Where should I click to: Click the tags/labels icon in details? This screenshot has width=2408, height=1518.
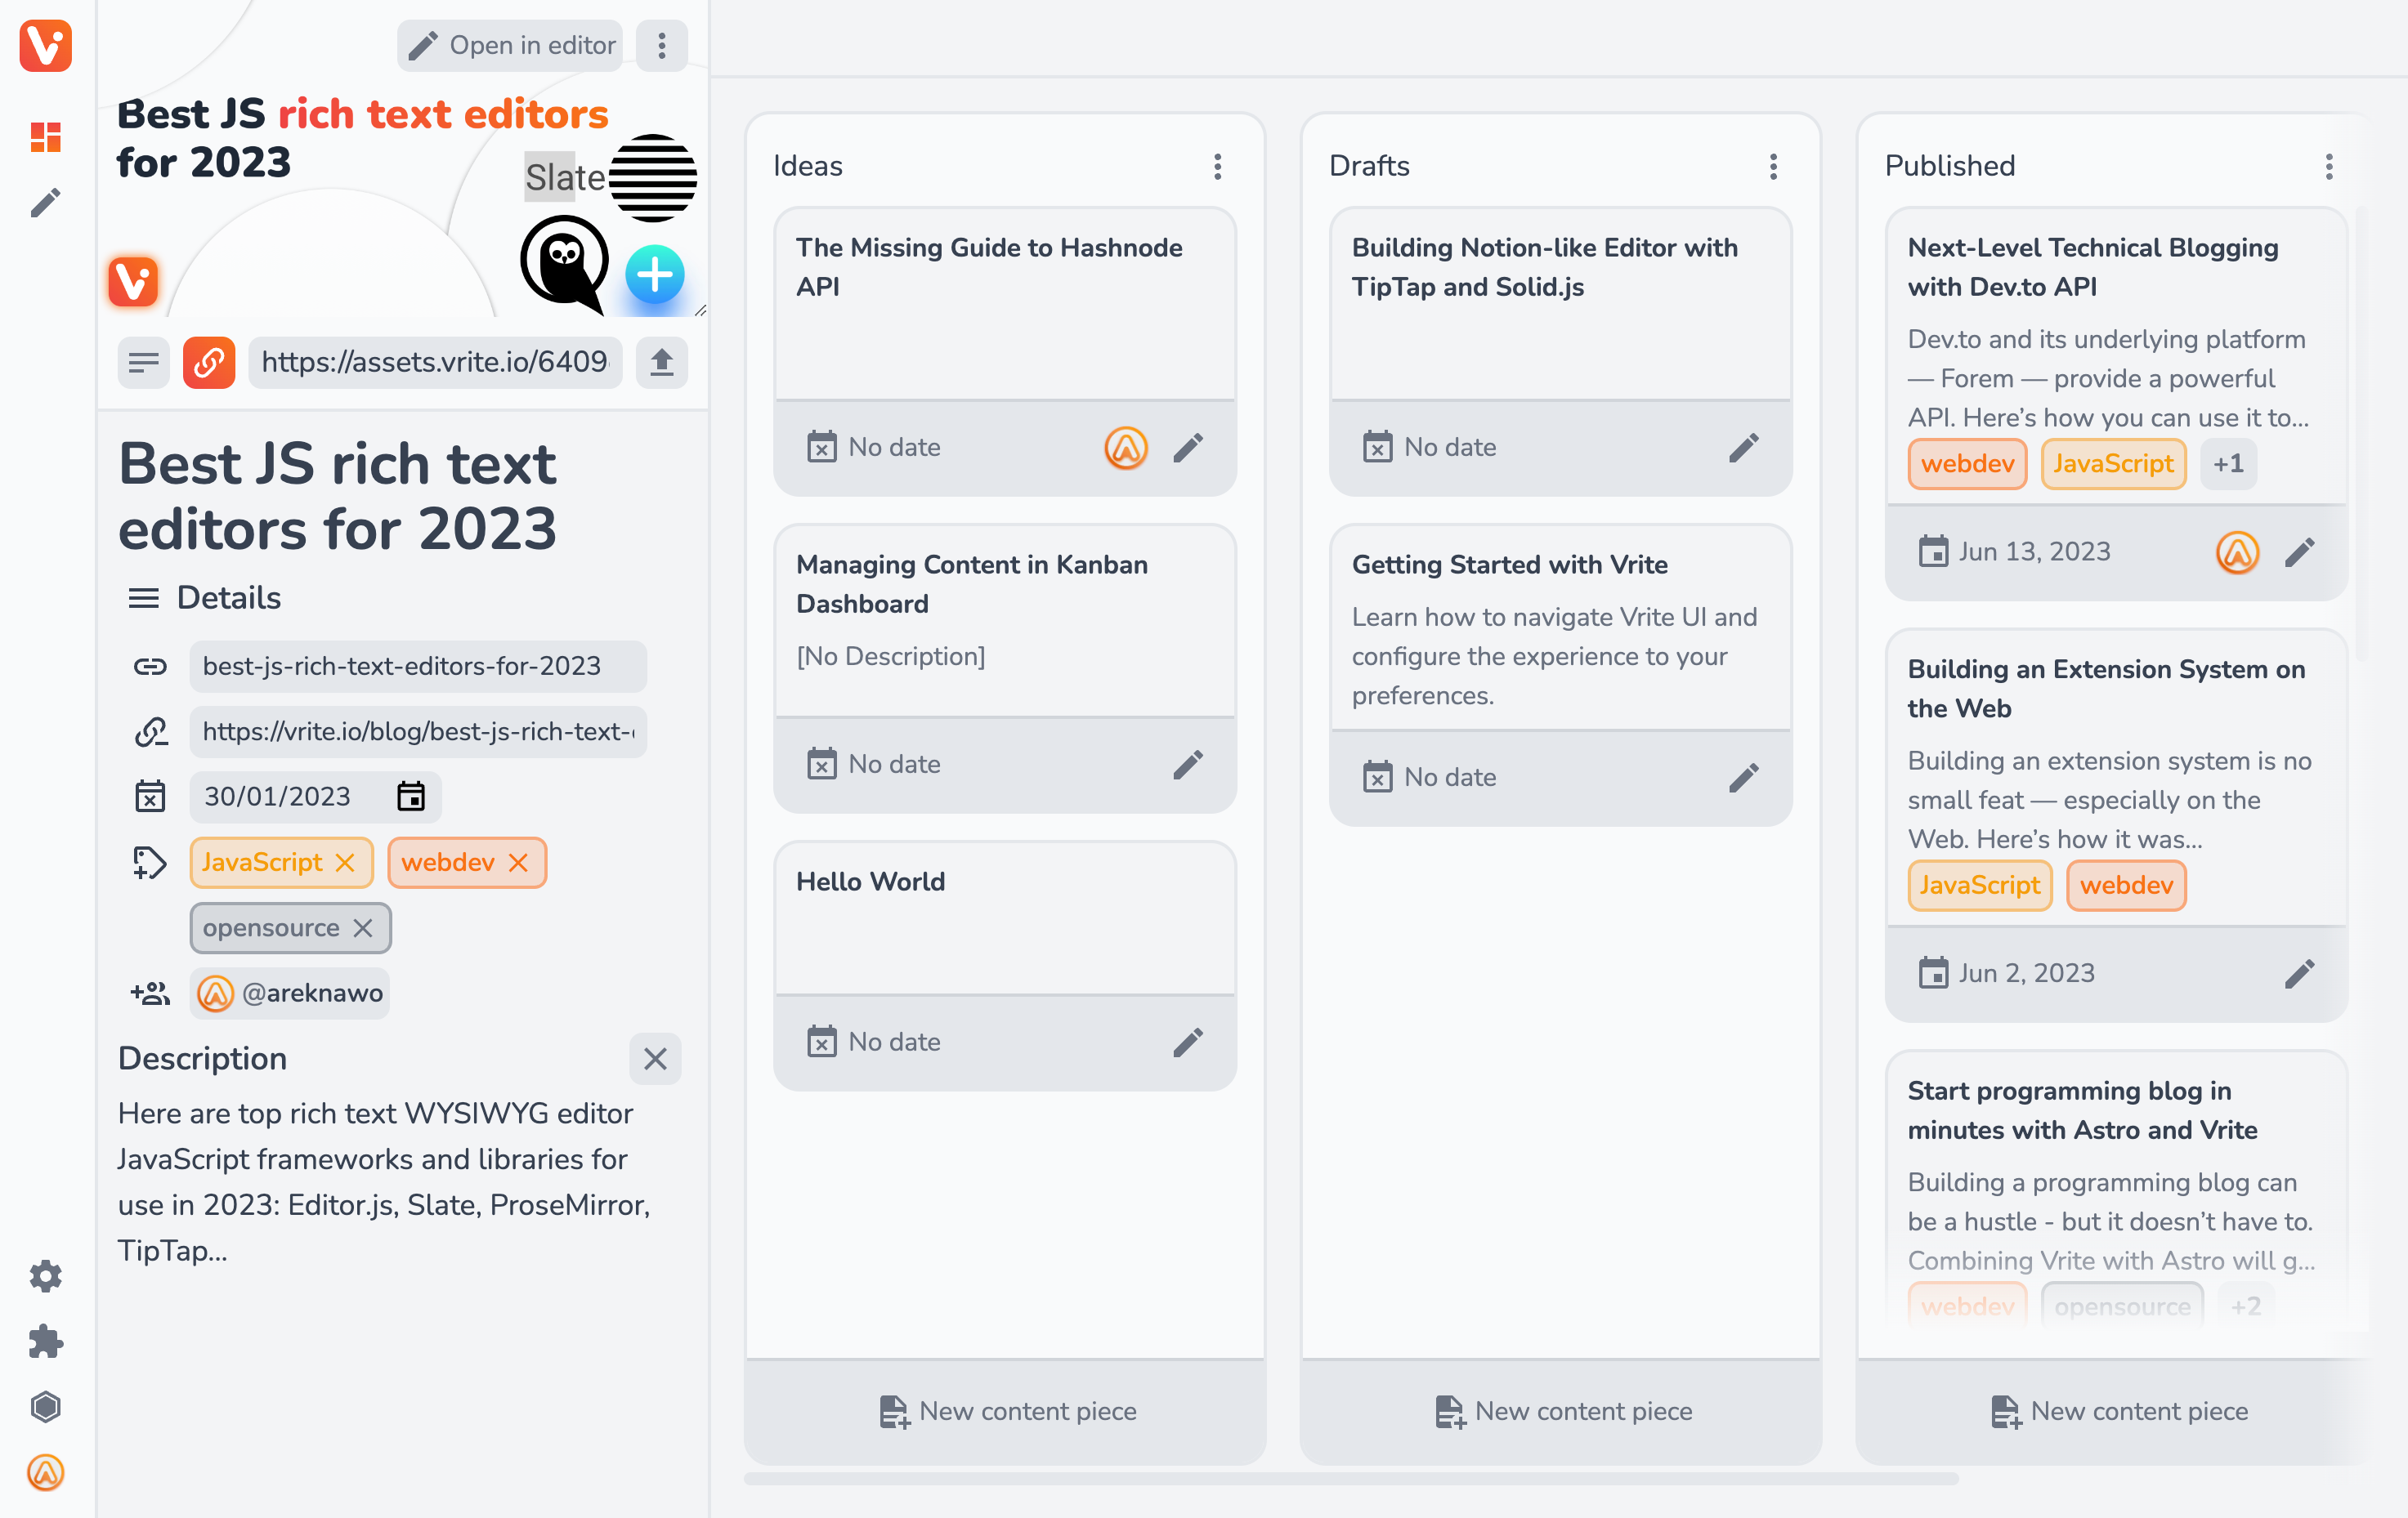pyautogui.click(x=149, y=862)
